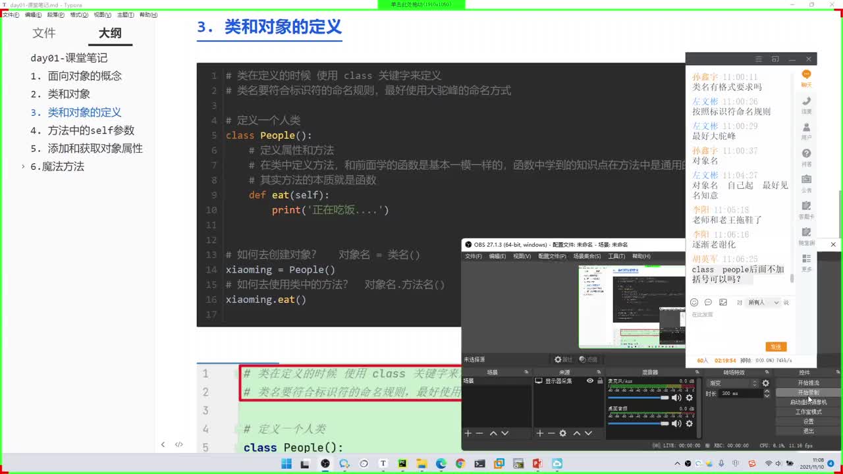This screenshot has height=474, width=843.
Task: Open transition properties gear next to 渐变
Action: (766, 383)
